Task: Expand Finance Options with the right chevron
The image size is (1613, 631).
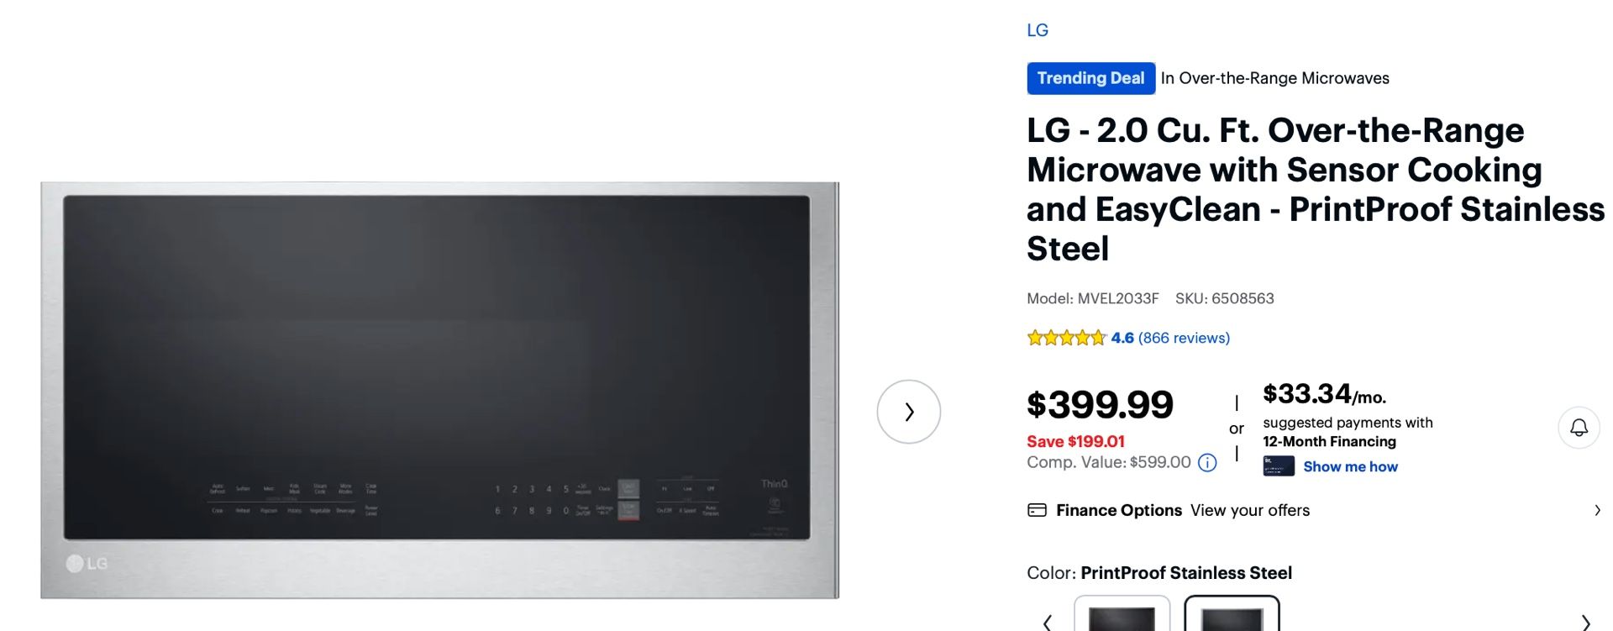Action: click(x=1597, y=510)
